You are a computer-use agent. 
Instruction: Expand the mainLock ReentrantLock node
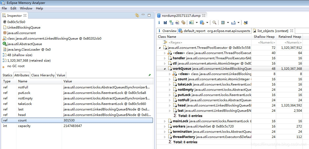165,121
